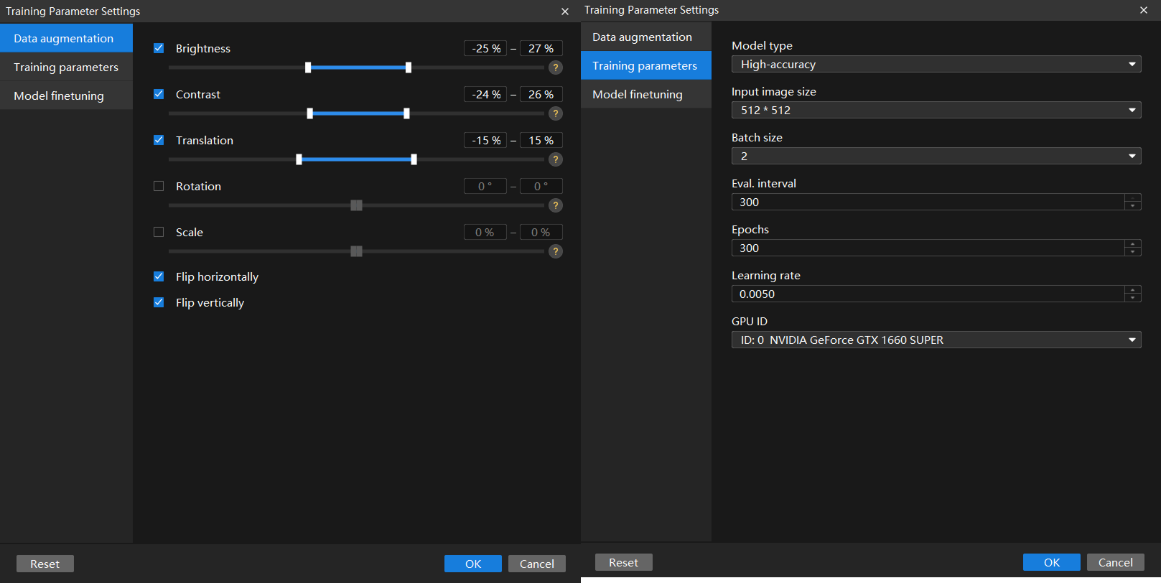
Task: Expand the Batch size dropdown
Action: 936,156
